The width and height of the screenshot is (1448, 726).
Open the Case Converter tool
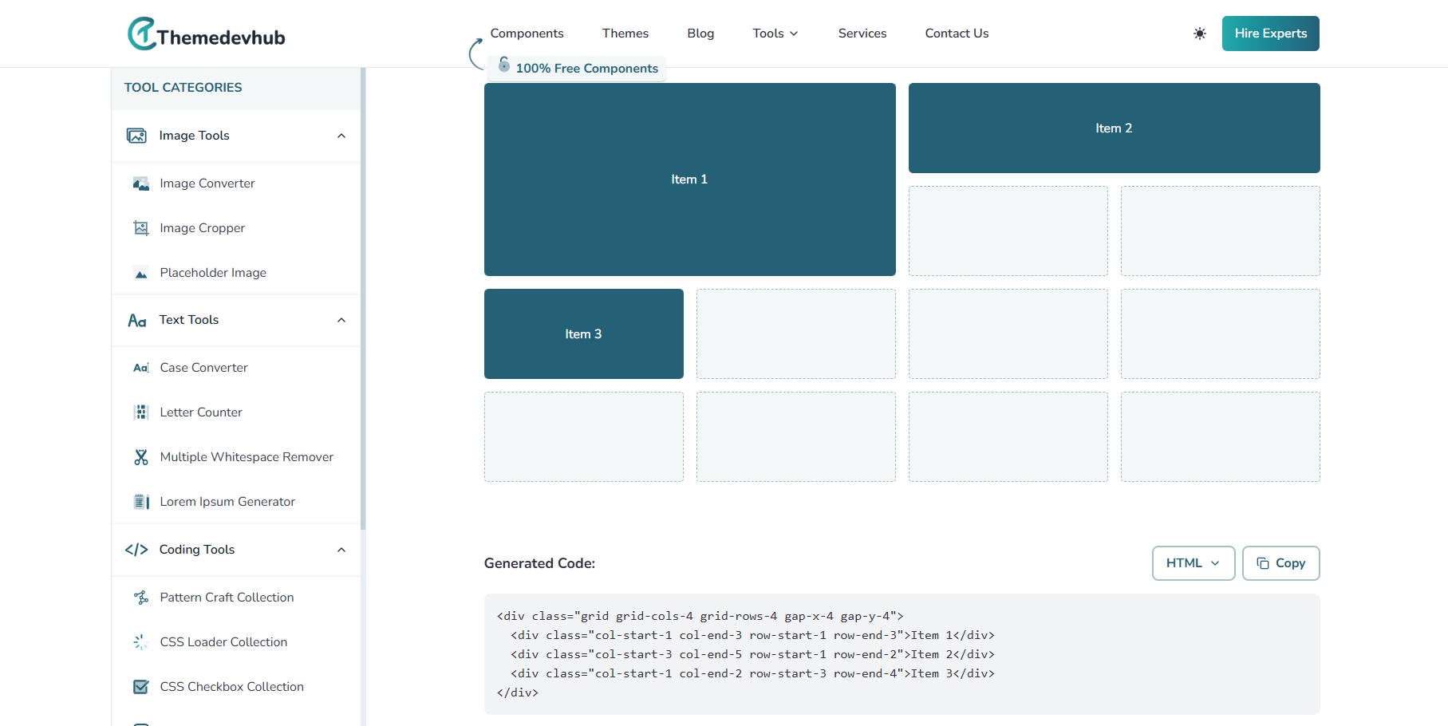tap(204, 368)
